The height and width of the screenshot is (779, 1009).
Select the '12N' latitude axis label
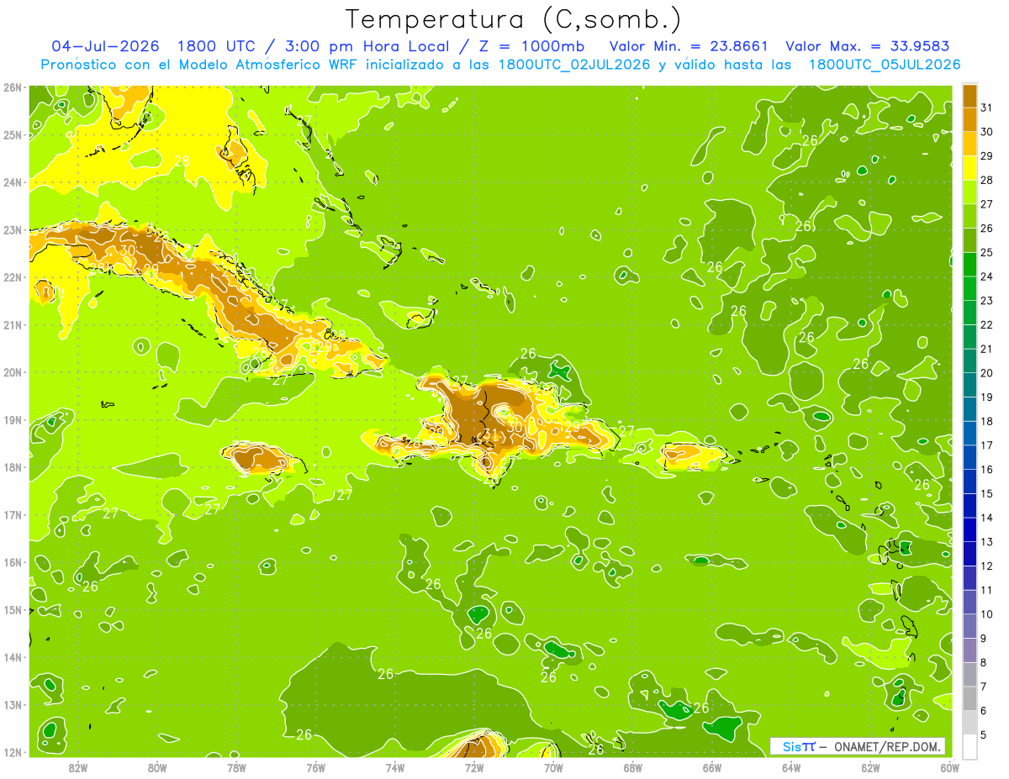tap(13, 752)
